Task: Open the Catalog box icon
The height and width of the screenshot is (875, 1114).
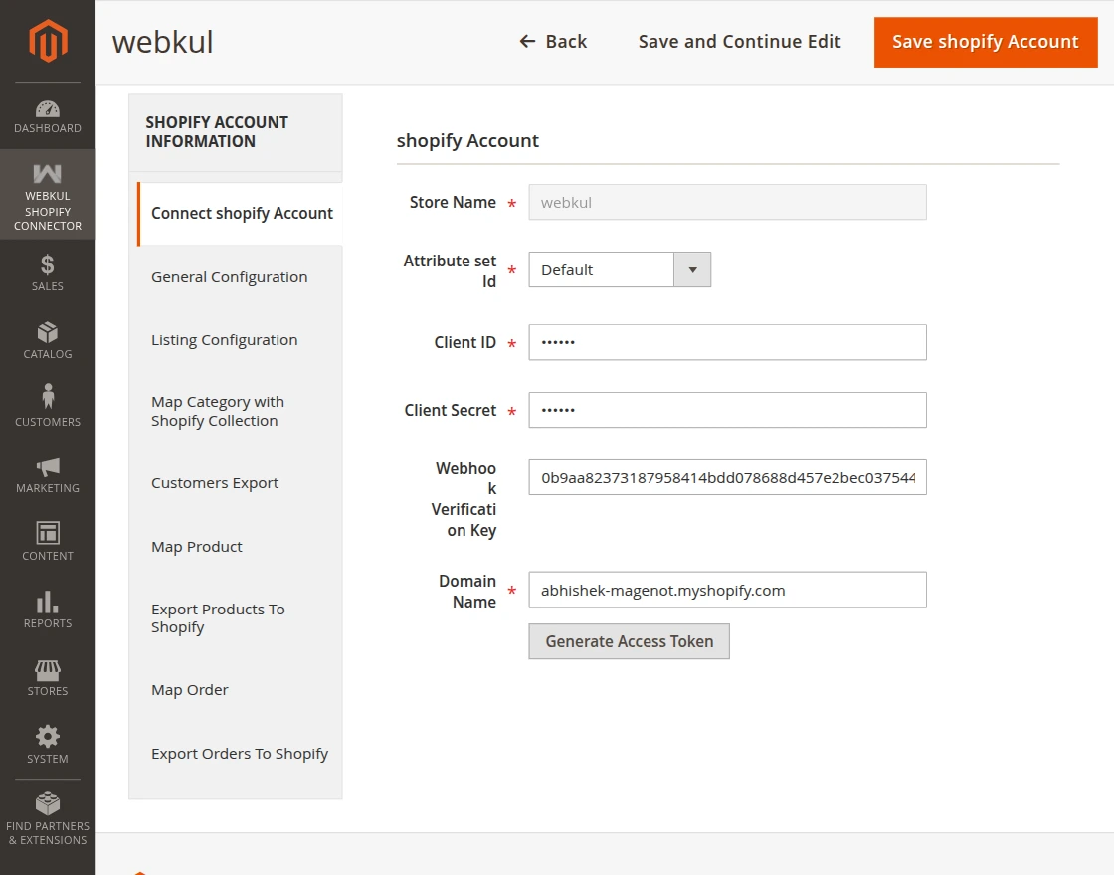Action: click(48, 332)
